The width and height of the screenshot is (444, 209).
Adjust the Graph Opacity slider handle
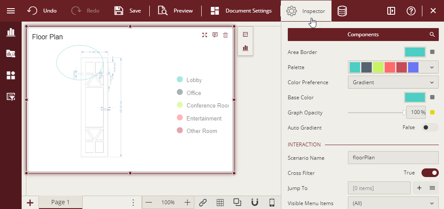(404, 112)
